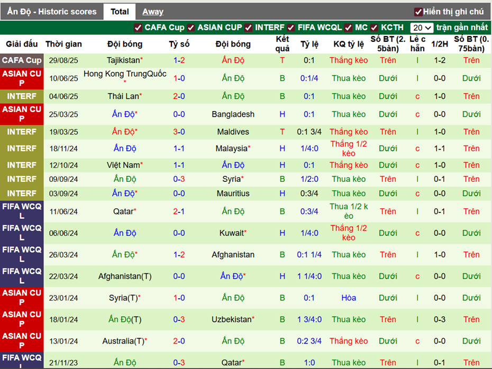
Task: Click the CAFA Cup league label
Action: [22, 60]
